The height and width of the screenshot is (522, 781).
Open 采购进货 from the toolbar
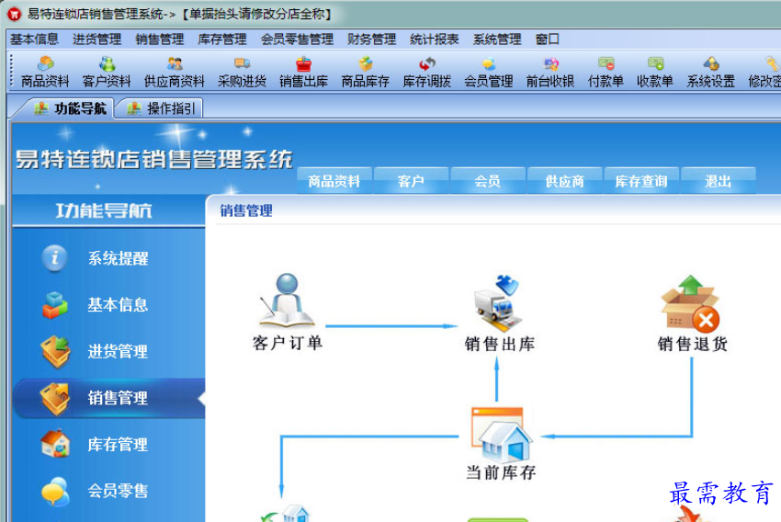(242, 72)
